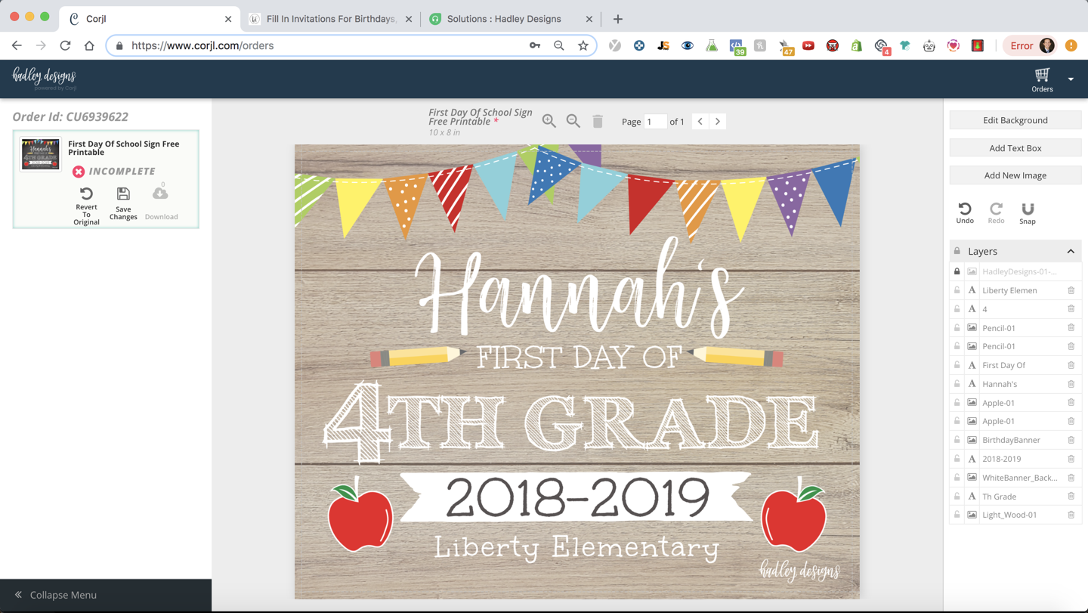
Task: Toggle lock on BirthdayBanner layer
Action: [x=957, y=440]
